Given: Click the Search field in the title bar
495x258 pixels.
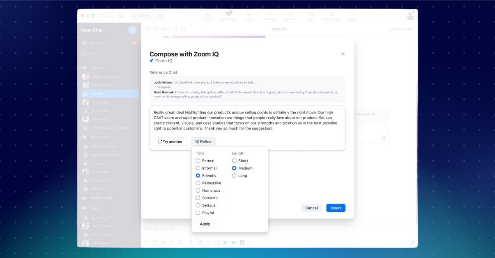Looking at the screenshot, I should click(143, 15).
